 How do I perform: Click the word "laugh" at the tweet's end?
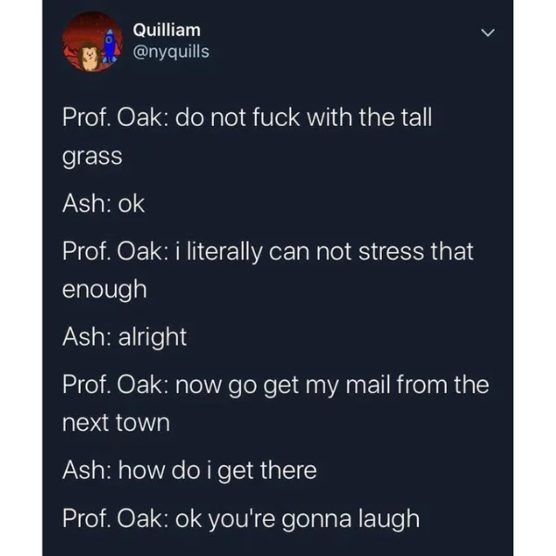389,519
